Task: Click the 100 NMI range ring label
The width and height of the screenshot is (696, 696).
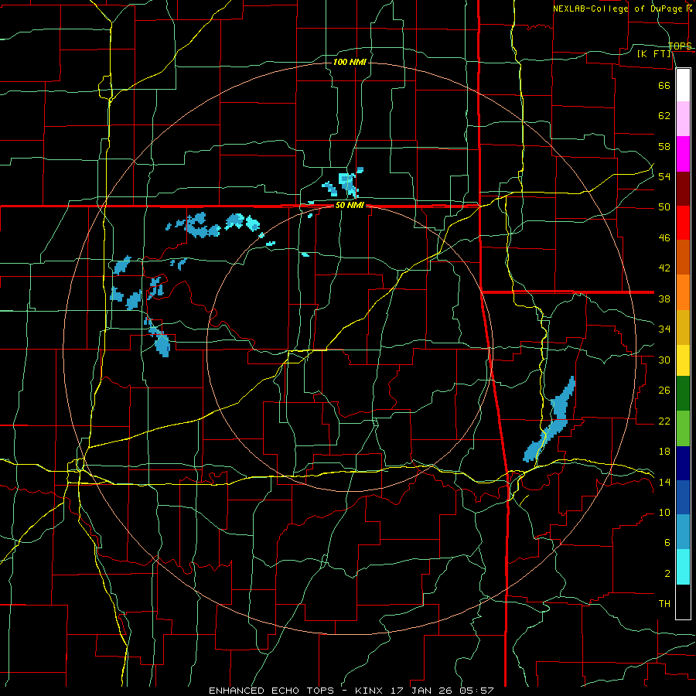Action: click(x=350, y=62)
